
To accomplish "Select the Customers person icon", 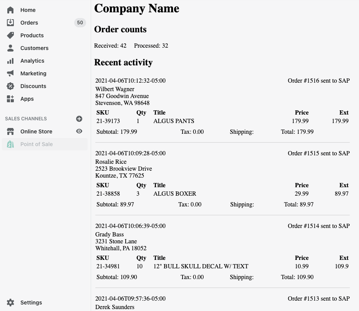I will tap(10, 48).
